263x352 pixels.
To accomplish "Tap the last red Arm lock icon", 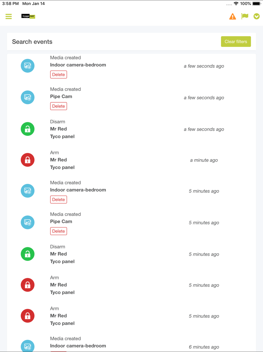I will (28, 316).
